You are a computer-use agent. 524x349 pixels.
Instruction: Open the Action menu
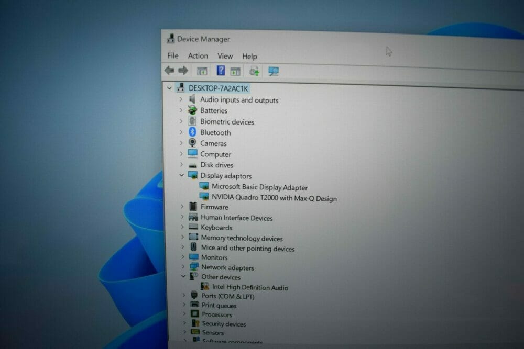click(x=198, y=55)
